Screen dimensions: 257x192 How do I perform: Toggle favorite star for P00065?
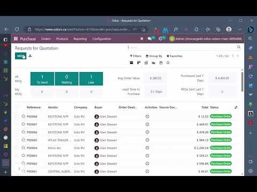(x=23, y=140)
